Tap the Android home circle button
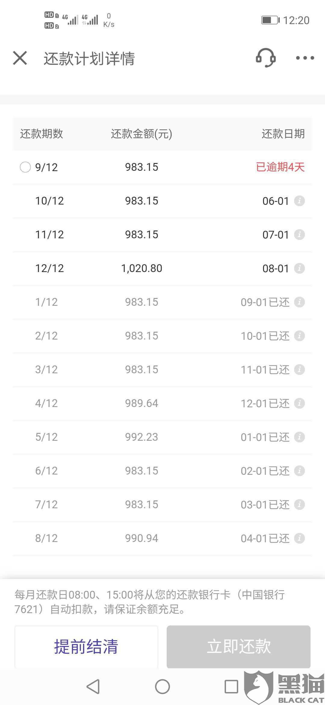Screen dimensions: 325x705 click(162, 687)
